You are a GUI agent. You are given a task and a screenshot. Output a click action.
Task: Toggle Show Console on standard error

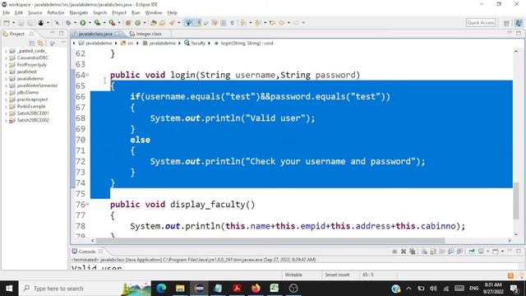click(x=459, y=252)
